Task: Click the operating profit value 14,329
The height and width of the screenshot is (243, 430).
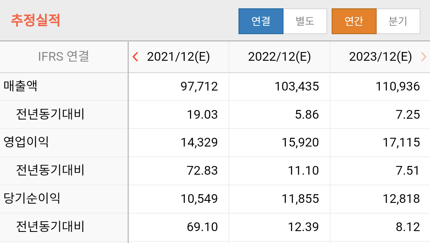Action: tap(199, 143)
